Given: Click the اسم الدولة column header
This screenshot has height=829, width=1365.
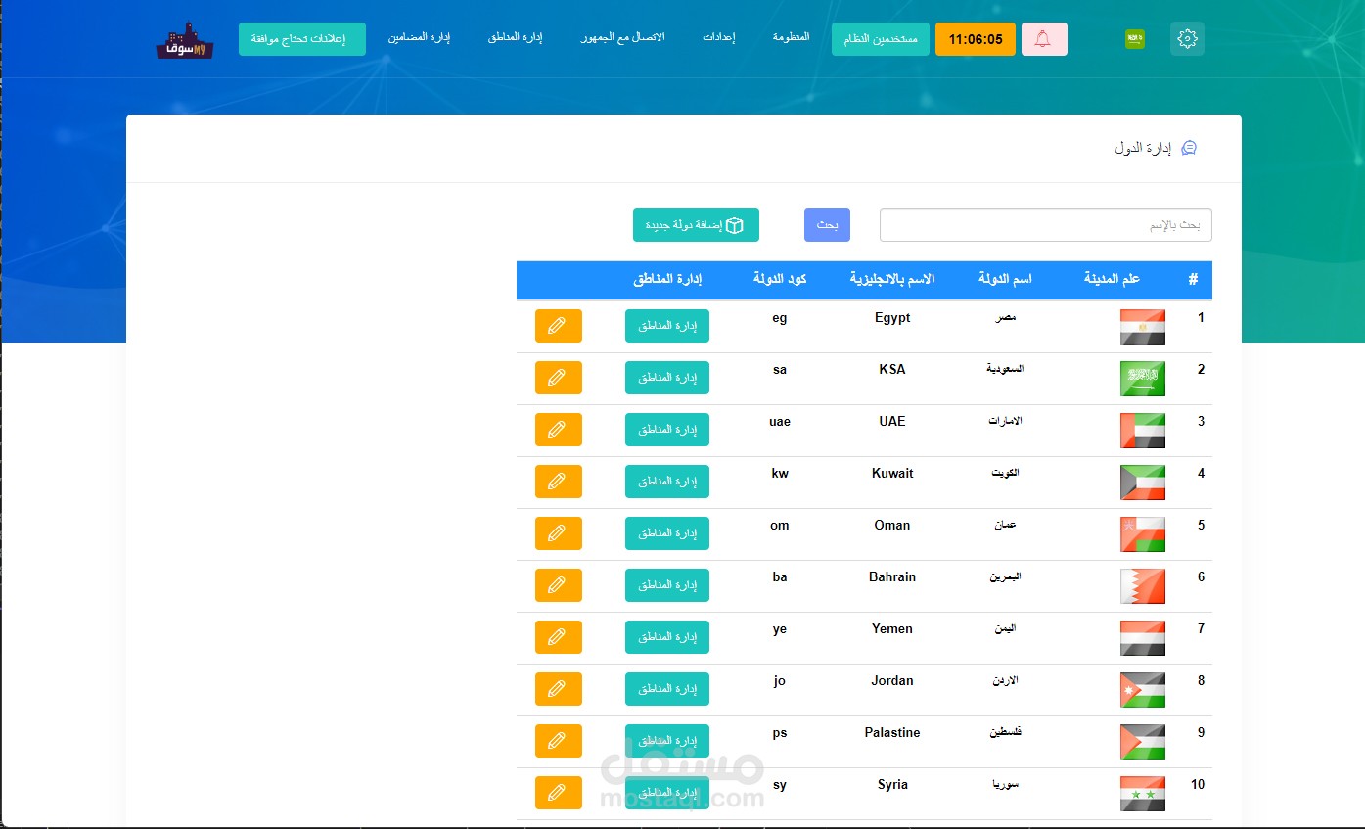Looking at the screenshot, I should (1005, 280).
